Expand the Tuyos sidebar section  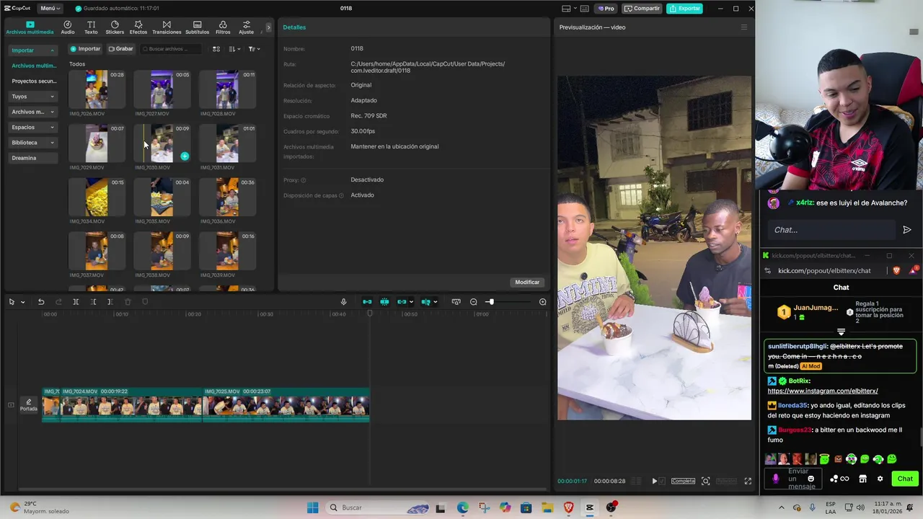pyautogui.click(x=32, y=97)
